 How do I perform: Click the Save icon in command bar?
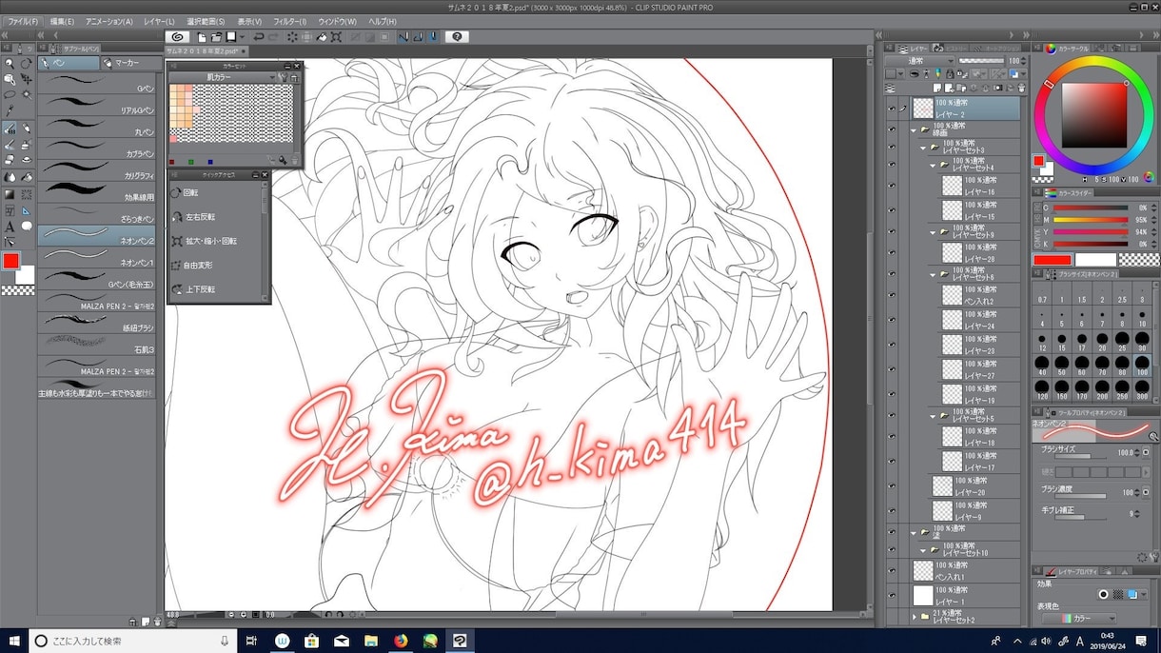pos(231,37)
